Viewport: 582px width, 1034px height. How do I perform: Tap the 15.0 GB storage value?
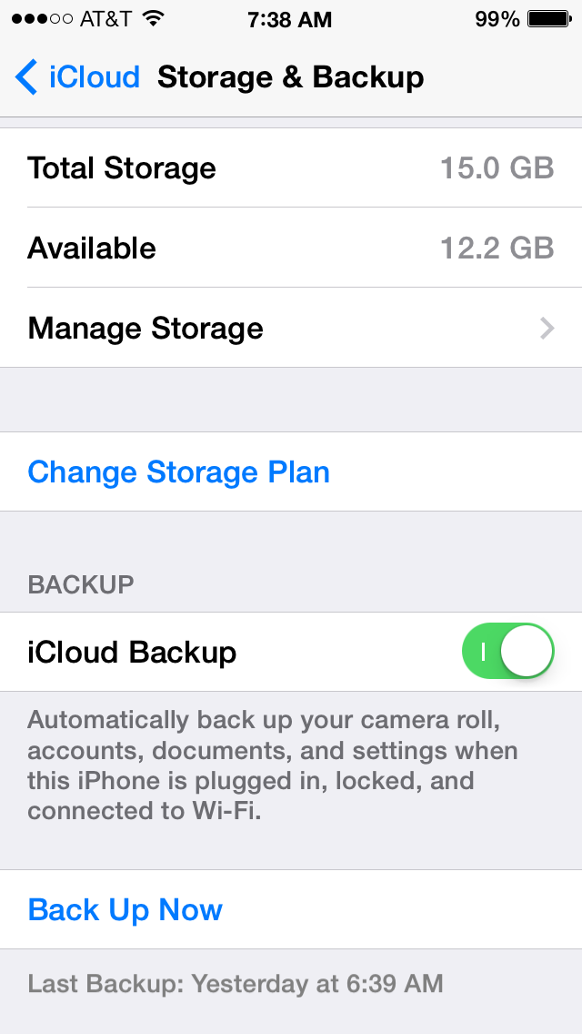coord(497,168)
